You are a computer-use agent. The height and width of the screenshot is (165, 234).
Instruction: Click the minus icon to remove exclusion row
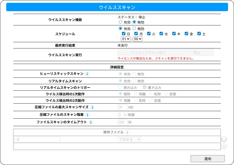click(x=224, y=139)
